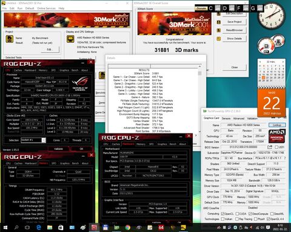Click the GPU-Z Name field showing AMD Radeon
This screenshot has width=291, height=232.
(x=244, y=125)
